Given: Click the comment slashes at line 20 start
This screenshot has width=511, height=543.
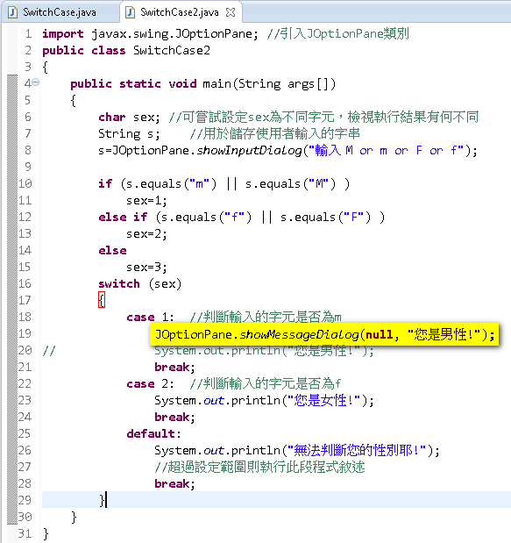Looking at the screenshot, I should [x=49, y=351].
